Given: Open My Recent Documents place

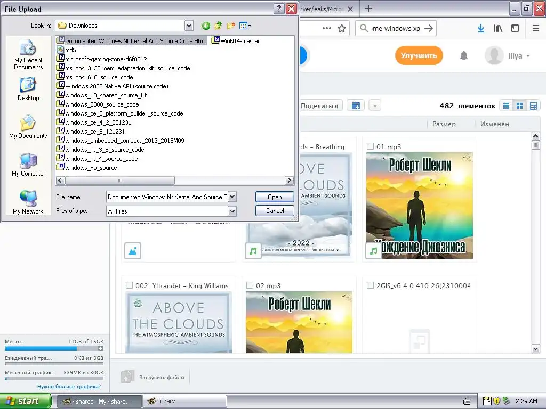Looking at the screenshot, I should (28, 55).
